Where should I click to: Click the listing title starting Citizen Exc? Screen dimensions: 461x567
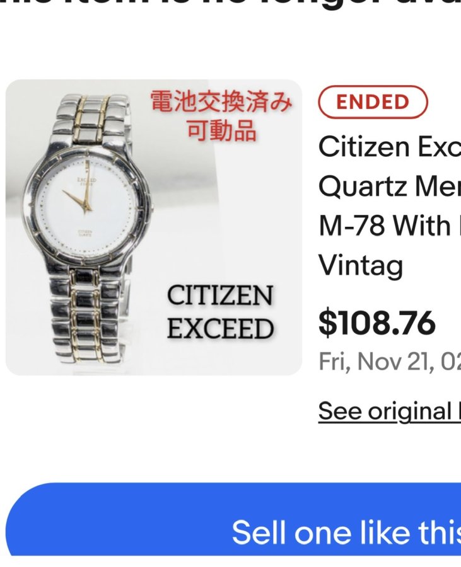click(x=390, y=146)
